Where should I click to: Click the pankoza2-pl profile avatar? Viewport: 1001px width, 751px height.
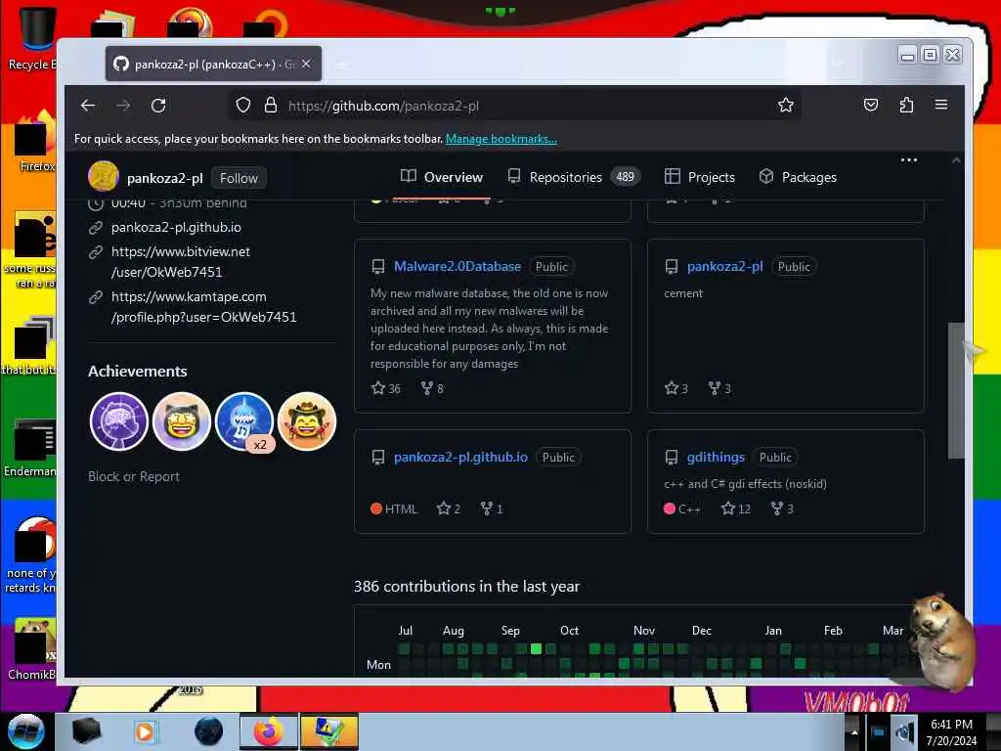[x=103, y=177]
